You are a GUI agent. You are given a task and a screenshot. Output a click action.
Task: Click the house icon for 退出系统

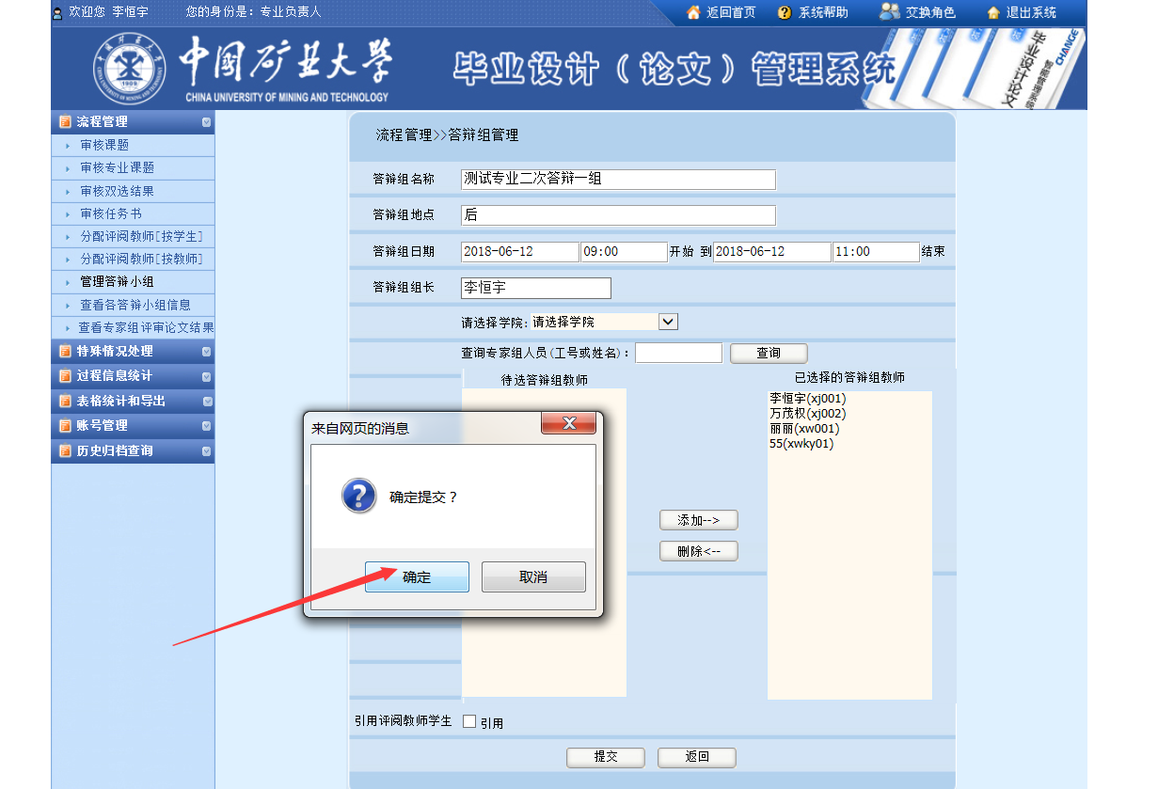click(993, 13)
